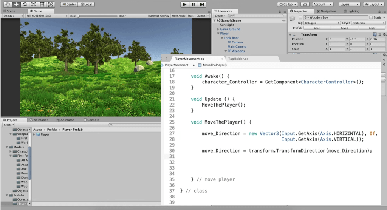Select the Rotate tool
Image resolution: width=387 pixels, height=210 pixels.
[x=25, y=5]
